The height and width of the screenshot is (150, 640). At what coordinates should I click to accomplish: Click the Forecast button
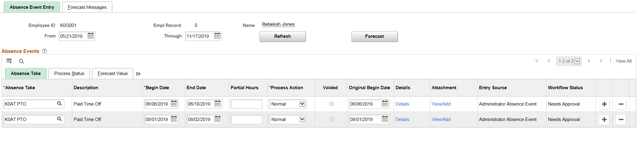(374, 36)
